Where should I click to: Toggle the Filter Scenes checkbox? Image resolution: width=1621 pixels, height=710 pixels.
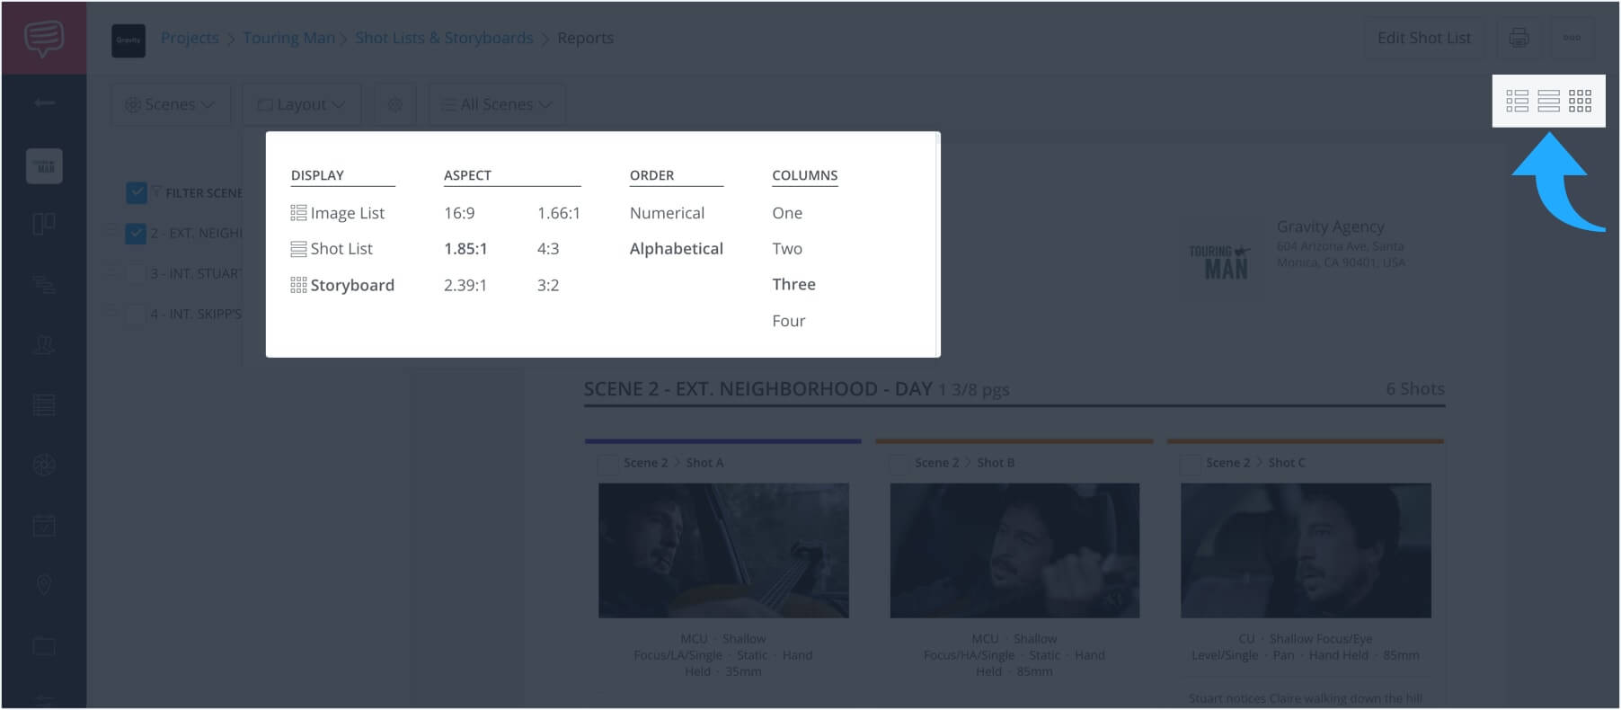pyautogui.click(x=137, y=192)
